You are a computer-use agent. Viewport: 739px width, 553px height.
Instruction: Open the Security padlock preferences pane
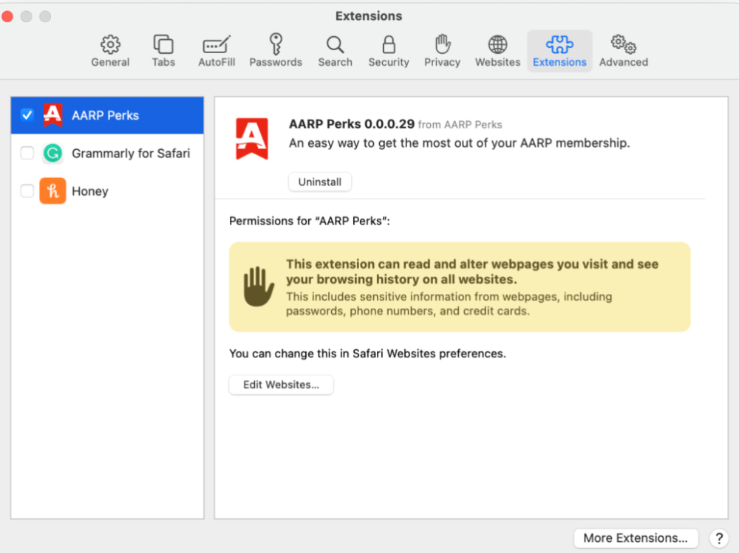388,49
